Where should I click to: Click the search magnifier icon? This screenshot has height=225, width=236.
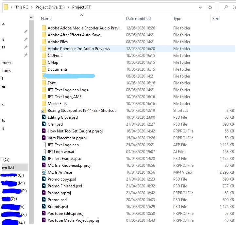coord(226,7)
